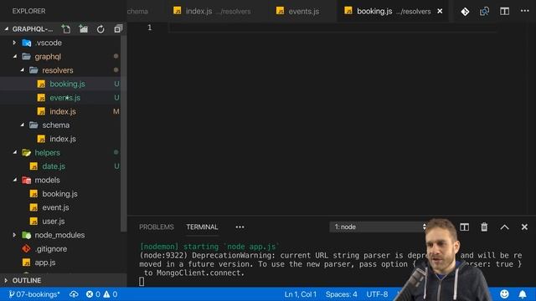Expand the OUTLINE section
Viewport: 536px width, 301px height.
[x=6, y=281]
